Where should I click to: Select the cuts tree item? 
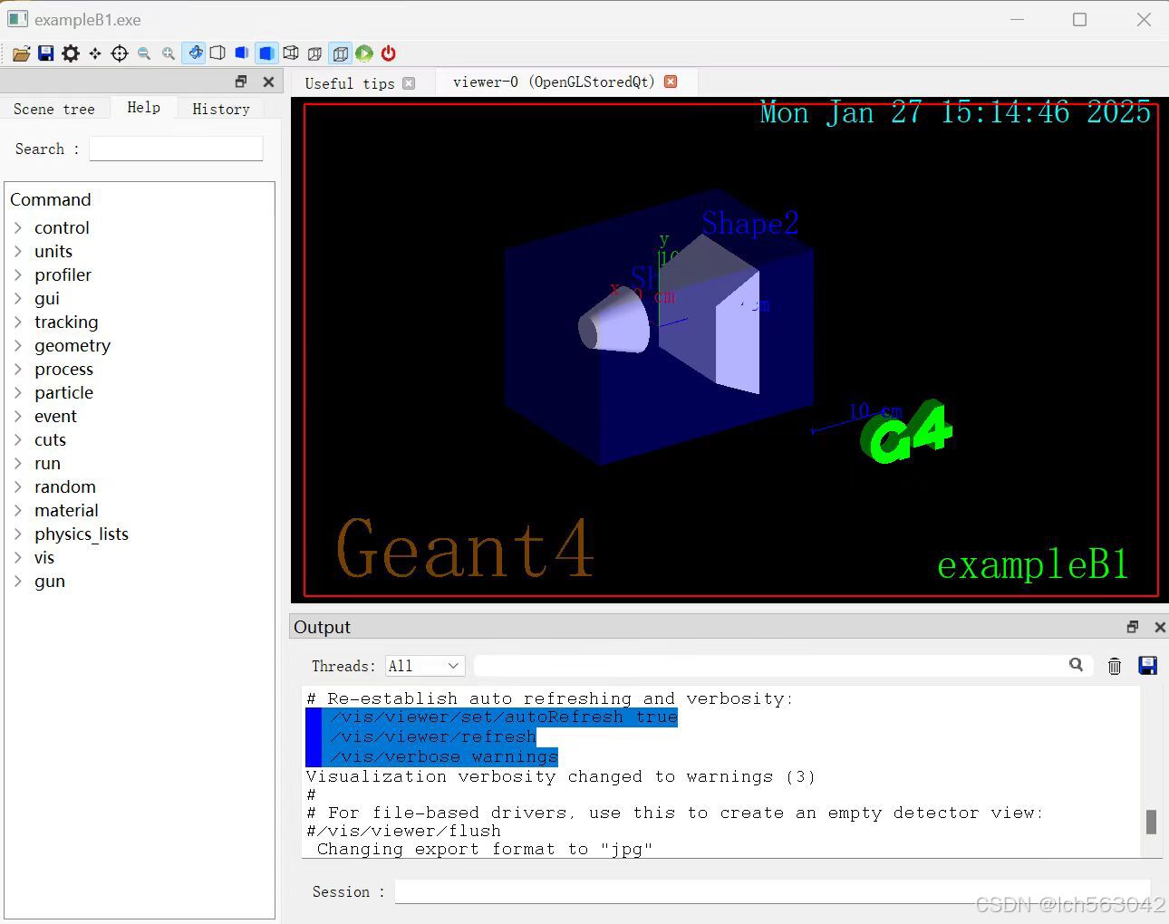coord(50,439)
